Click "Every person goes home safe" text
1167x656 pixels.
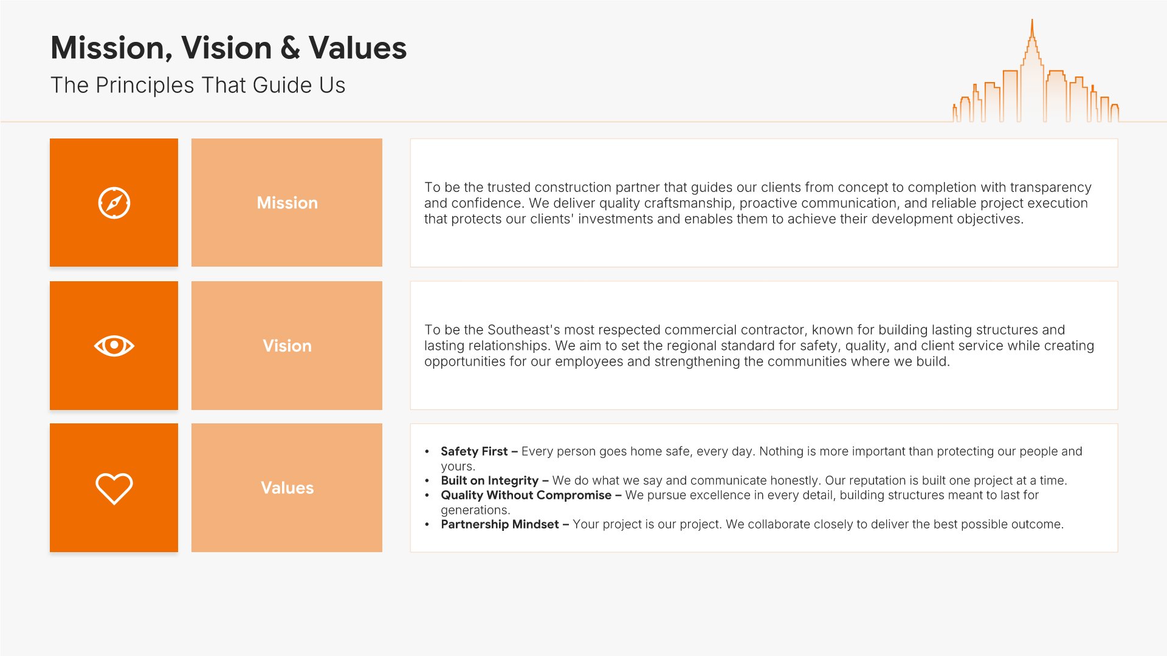tap(607, 451)
